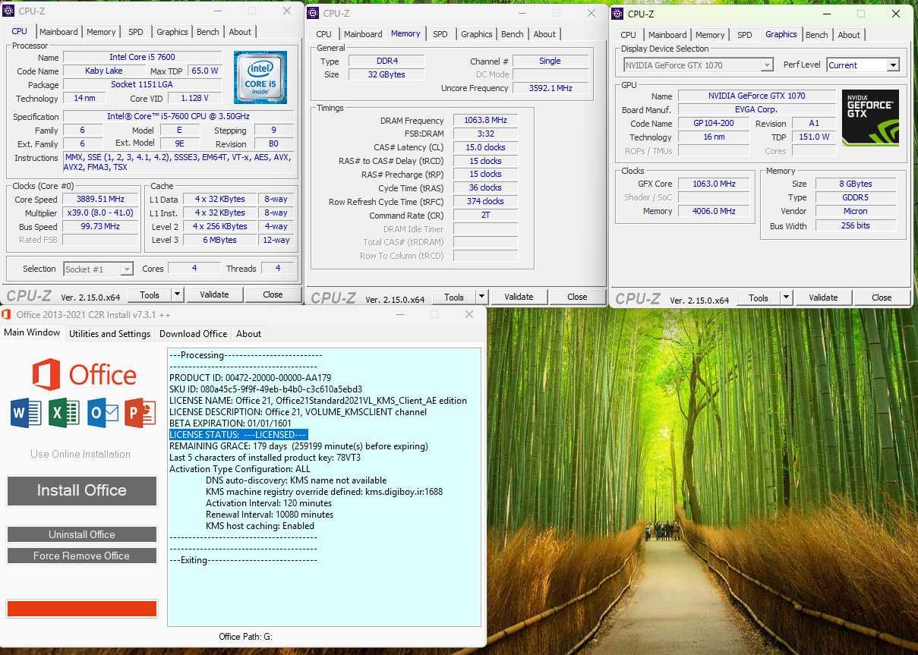Viewport: 918px width, 655px height.
Task: Click the "DDR4" memory type value
Action: click(386, 61)
